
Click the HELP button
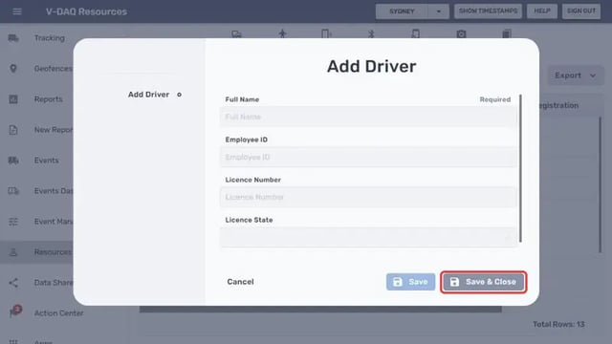coord(542,11)
